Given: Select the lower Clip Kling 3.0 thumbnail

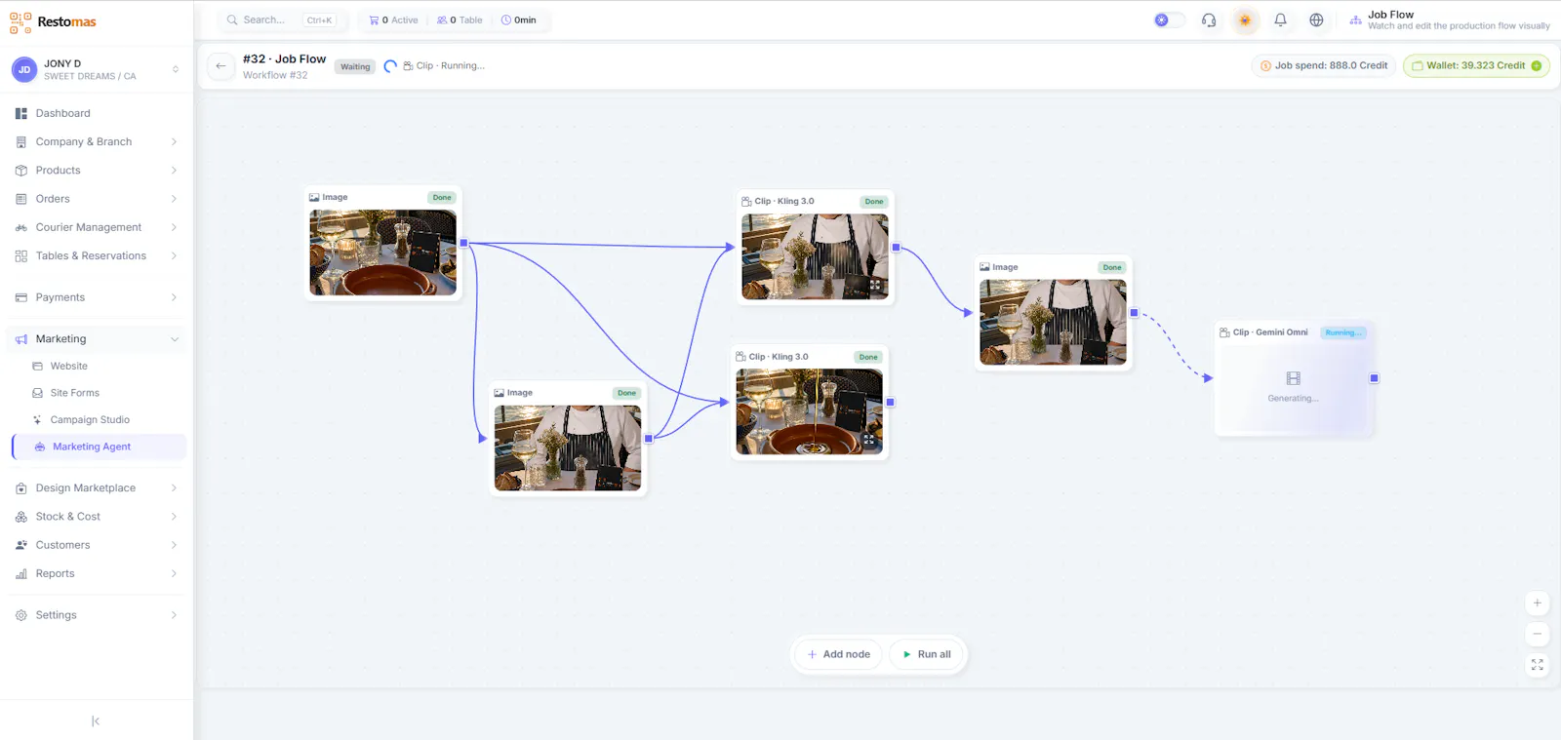Looking at the screenshot, I should 809,411.
